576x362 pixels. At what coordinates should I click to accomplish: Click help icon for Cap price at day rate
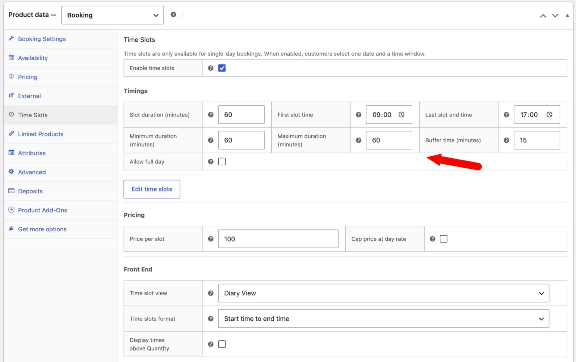tap(433, 239)
